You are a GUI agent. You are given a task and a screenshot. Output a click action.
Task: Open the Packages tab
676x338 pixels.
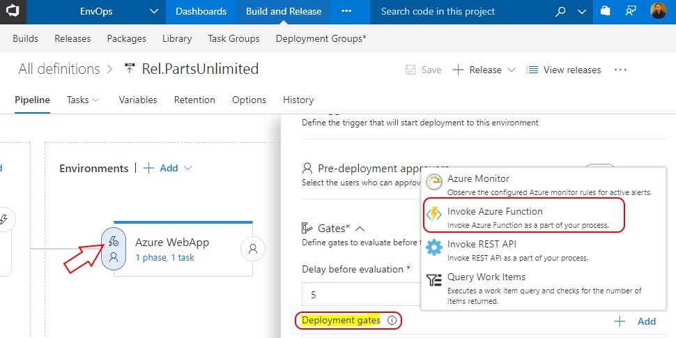[127, 38]
